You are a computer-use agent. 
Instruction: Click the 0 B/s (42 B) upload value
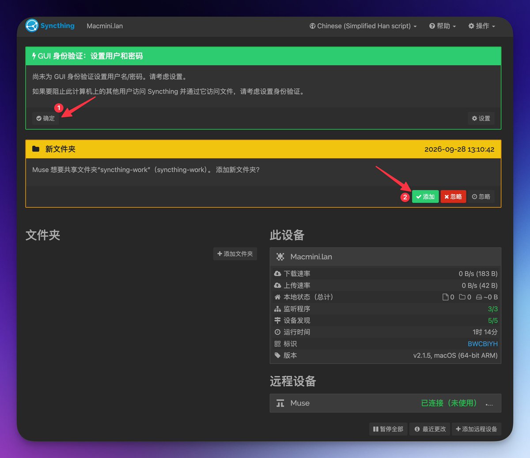tap(480, 286)
